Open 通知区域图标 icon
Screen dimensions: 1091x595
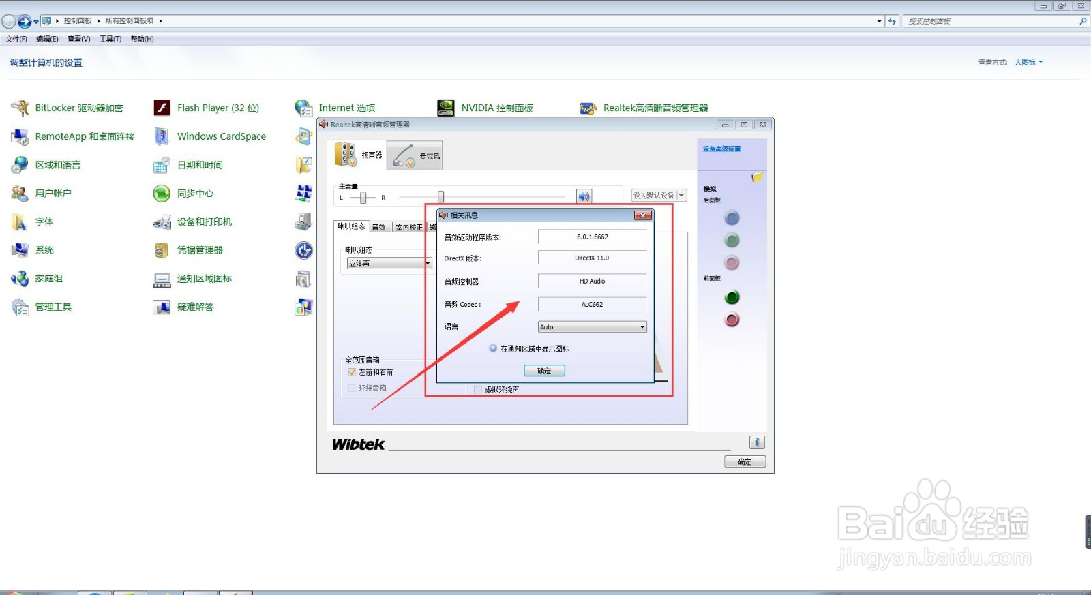tap(162, 279)
